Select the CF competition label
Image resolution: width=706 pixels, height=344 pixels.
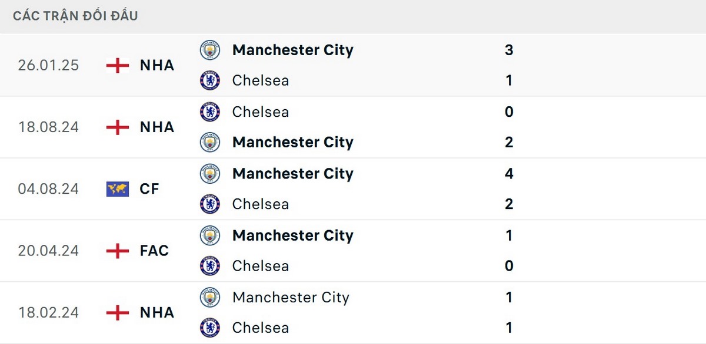tap(151, 189)
